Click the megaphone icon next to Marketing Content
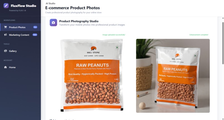 point(6,35)
